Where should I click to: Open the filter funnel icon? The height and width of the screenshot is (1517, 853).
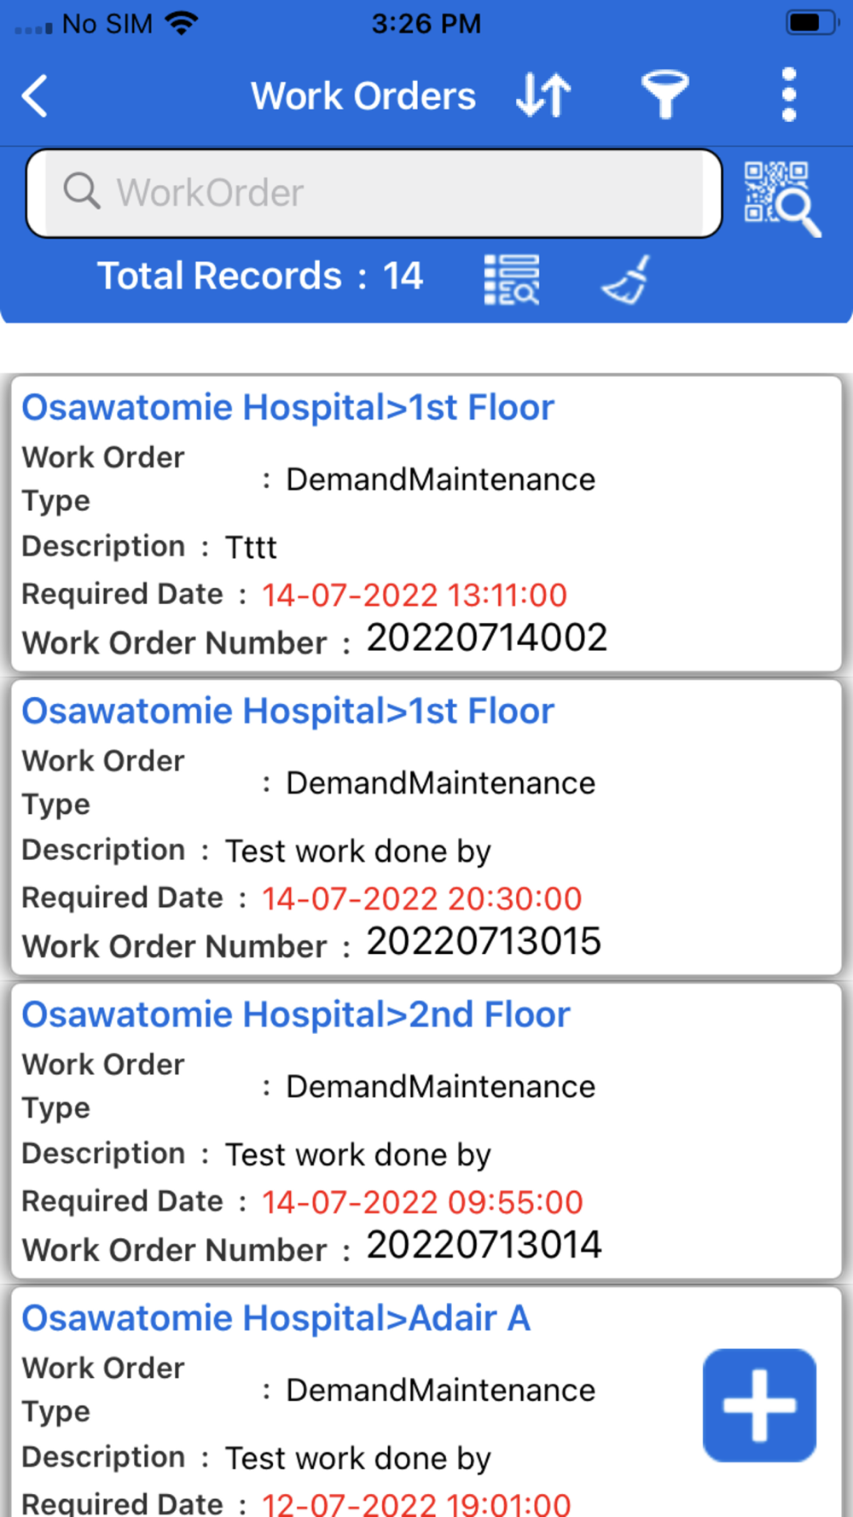coord(664,94)
